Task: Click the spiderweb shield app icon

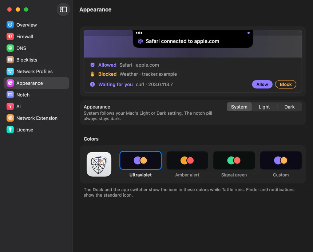Action: [x=99, y=164]
